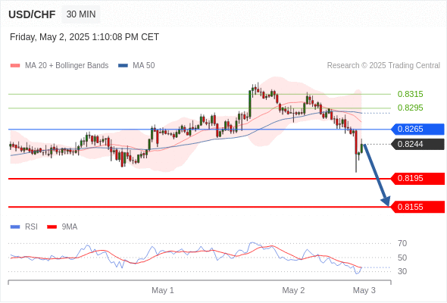
Task: Select the 0.8155 red target tag
Action: 417,207
